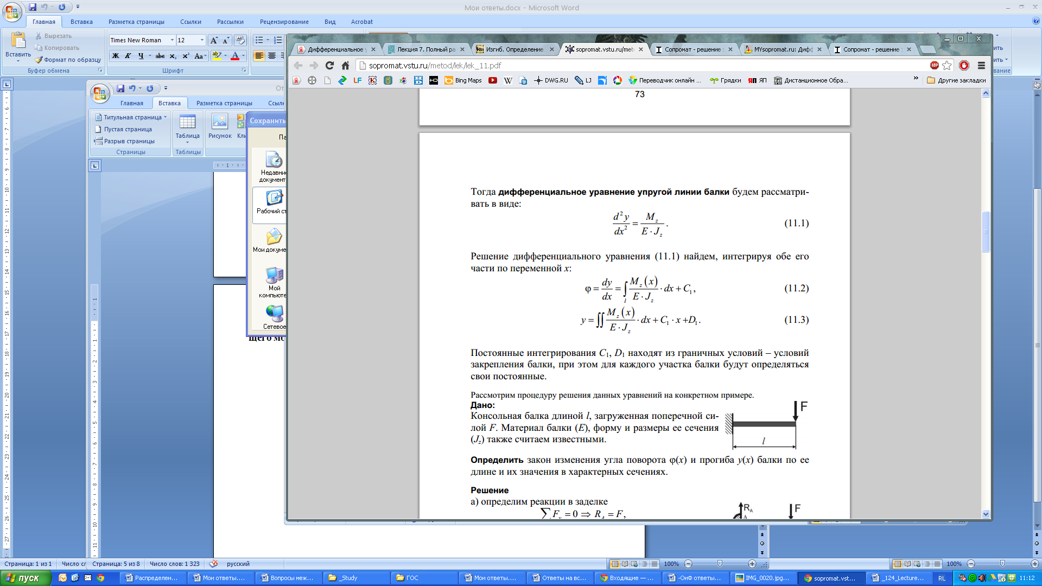This screenshot has width=1042, height=586.
Task: Open the DWG.RU bookmark
Action: click(551, 80)
